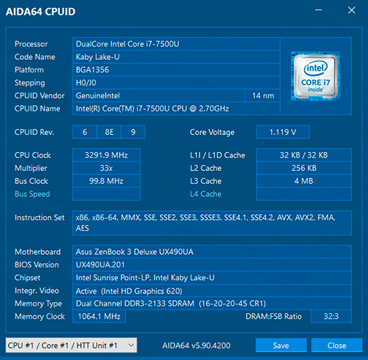Click the 14 nm process field
Viewport: 368px width, 360px height.
click(263, 95)
